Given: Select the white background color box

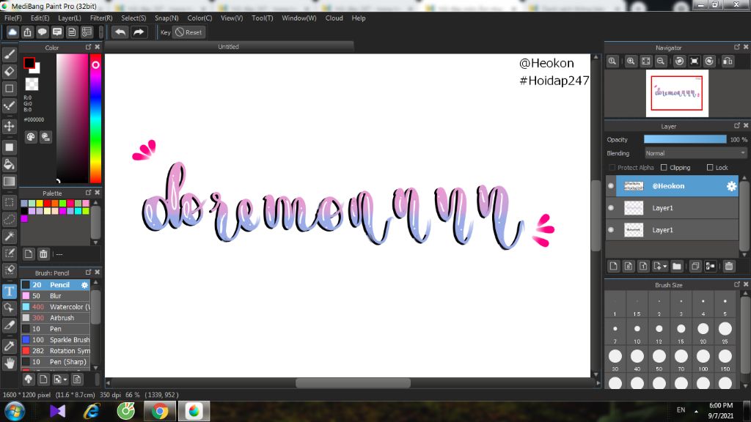Looking at the screenshot, I should click(x=36, y=69).
